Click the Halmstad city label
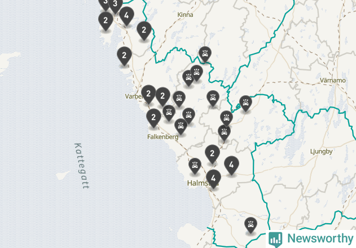The width and height of the screenshot is (356, 248). (x=203, y=183)
